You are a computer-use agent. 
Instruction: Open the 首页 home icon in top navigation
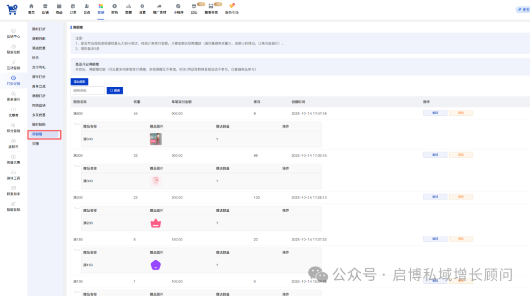pyautogui.click(x=31, y=6)
